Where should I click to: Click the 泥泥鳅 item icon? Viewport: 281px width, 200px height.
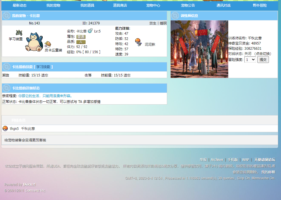point(138,42)
